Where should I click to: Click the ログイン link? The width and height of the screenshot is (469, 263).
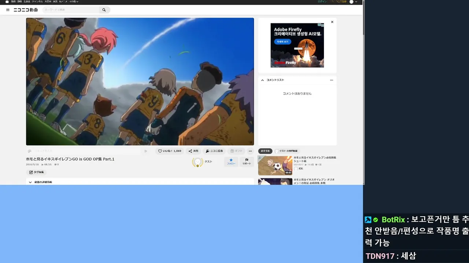322,2
